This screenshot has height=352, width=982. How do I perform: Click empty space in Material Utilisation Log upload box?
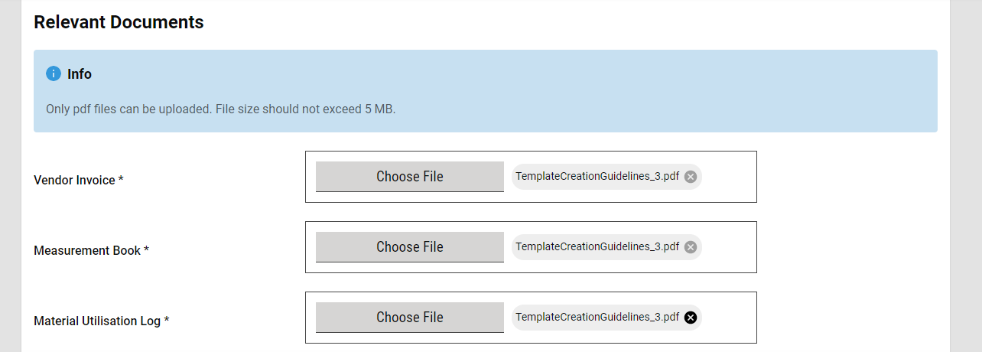tap(729, 318)
